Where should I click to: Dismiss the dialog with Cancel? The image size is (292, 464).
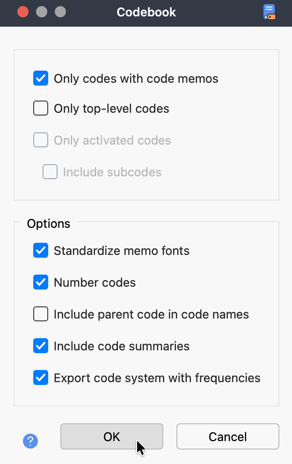tap(227, 436)
